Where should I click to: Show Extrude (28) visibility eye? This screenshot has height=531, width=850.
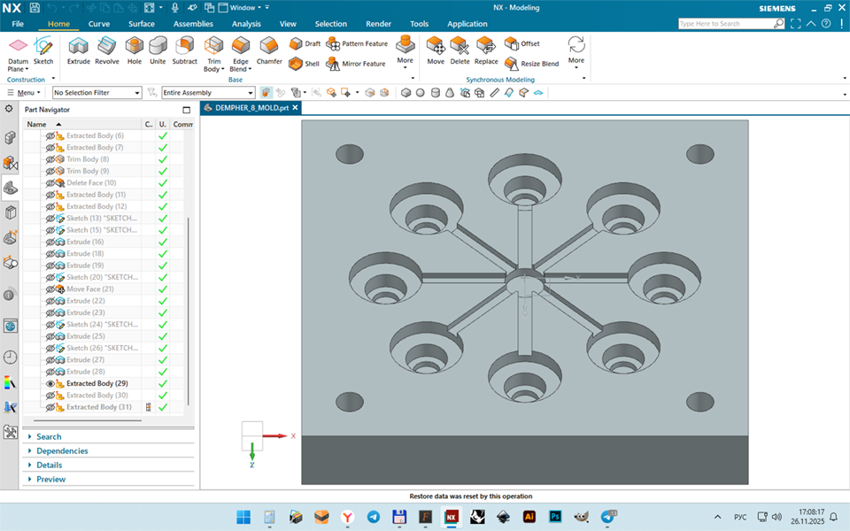point(50,372)
